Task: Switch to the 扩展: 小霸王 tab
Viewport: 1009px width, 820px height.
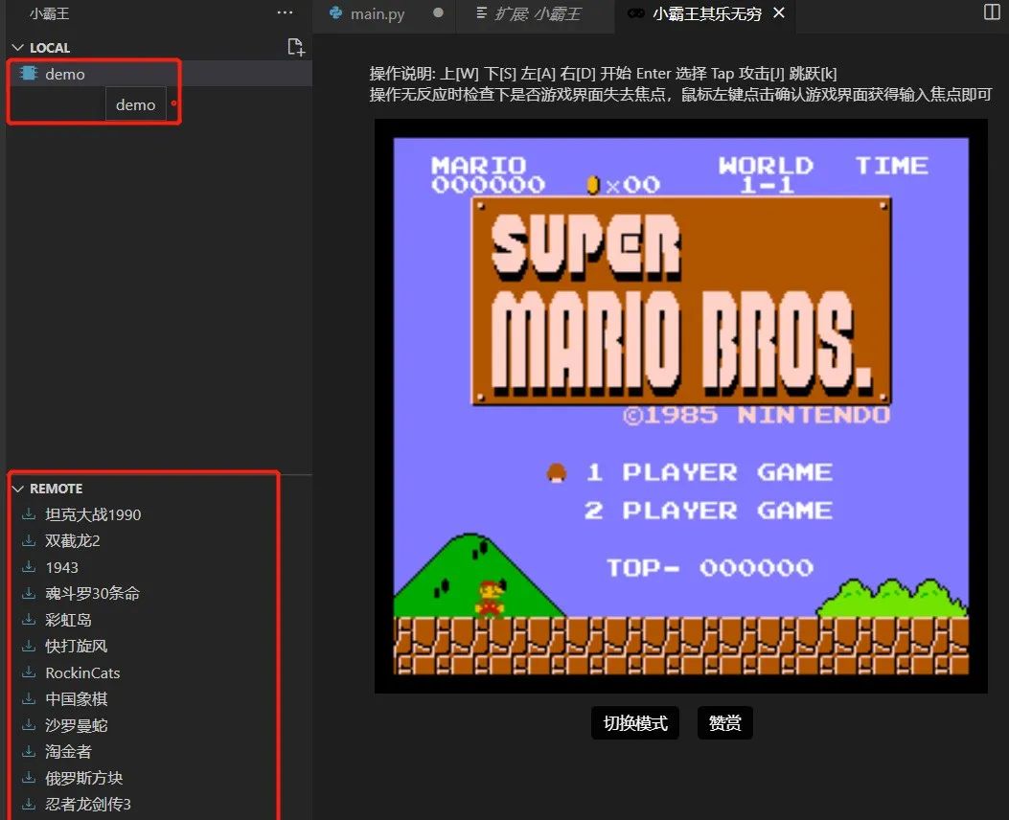Action: [536, 14]
